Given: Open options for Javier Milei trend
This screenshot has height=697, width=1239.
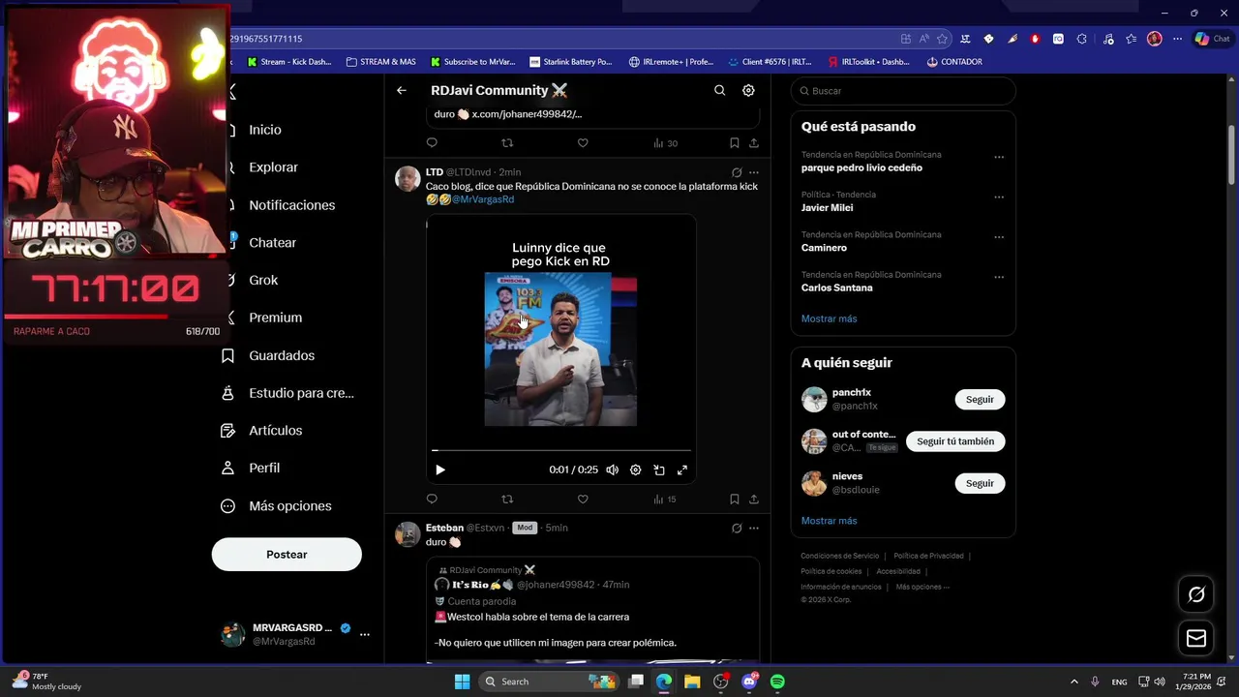Looking at the screenshot, I should (999, 197).
